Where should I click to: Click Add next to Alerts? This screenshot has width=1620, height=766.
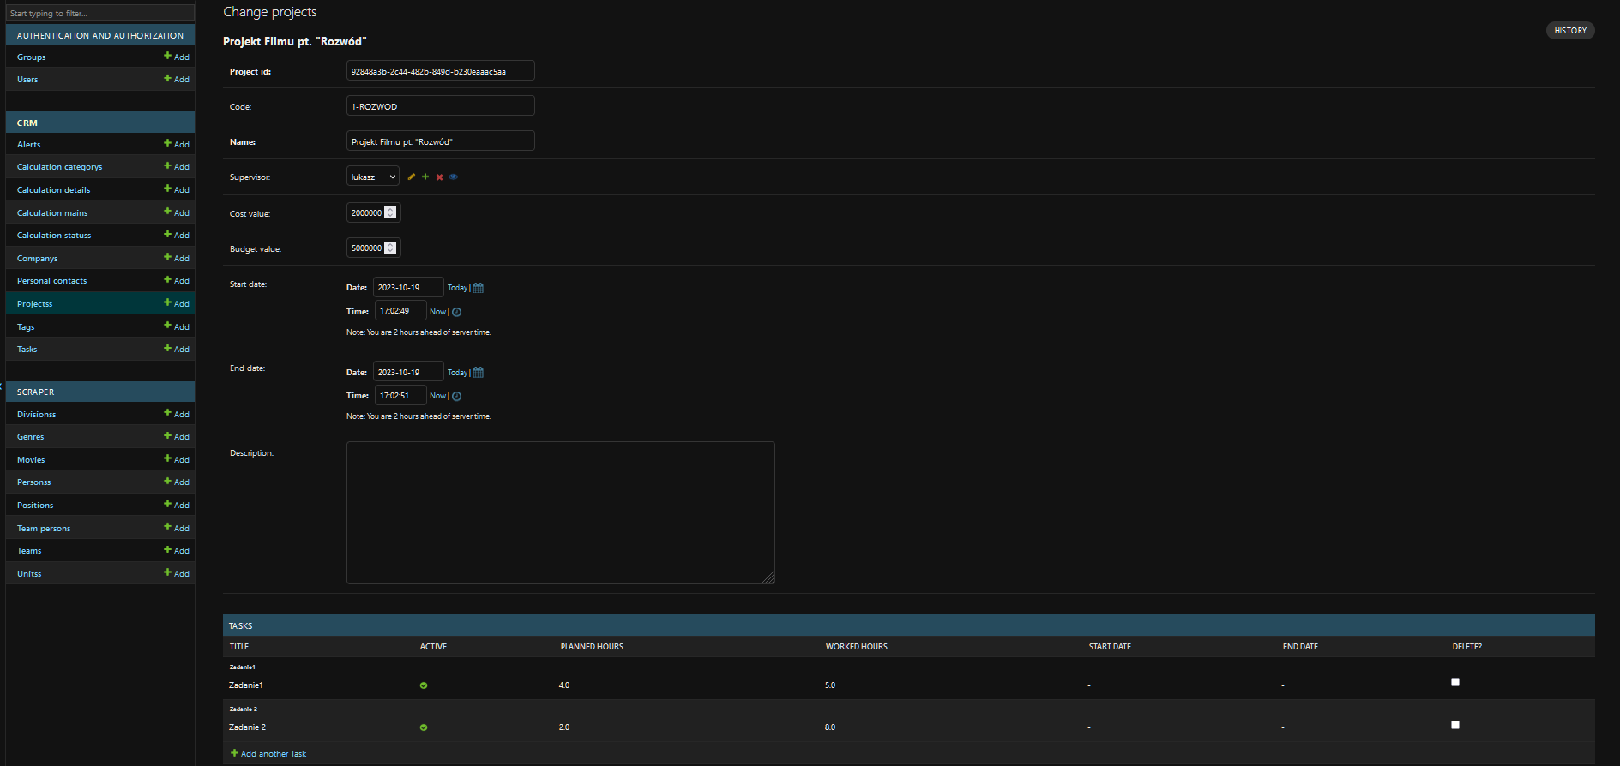[x=177, y=144]
